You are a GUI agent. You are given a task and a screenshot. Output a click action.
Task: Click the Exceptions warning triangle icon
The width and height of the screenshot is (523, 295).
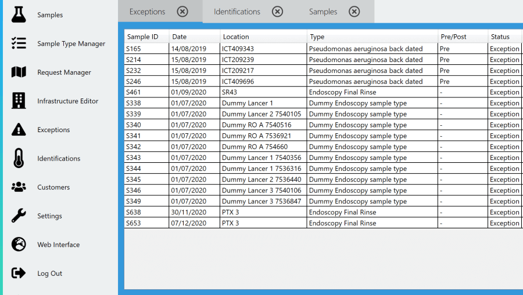(x=19, y=129)
